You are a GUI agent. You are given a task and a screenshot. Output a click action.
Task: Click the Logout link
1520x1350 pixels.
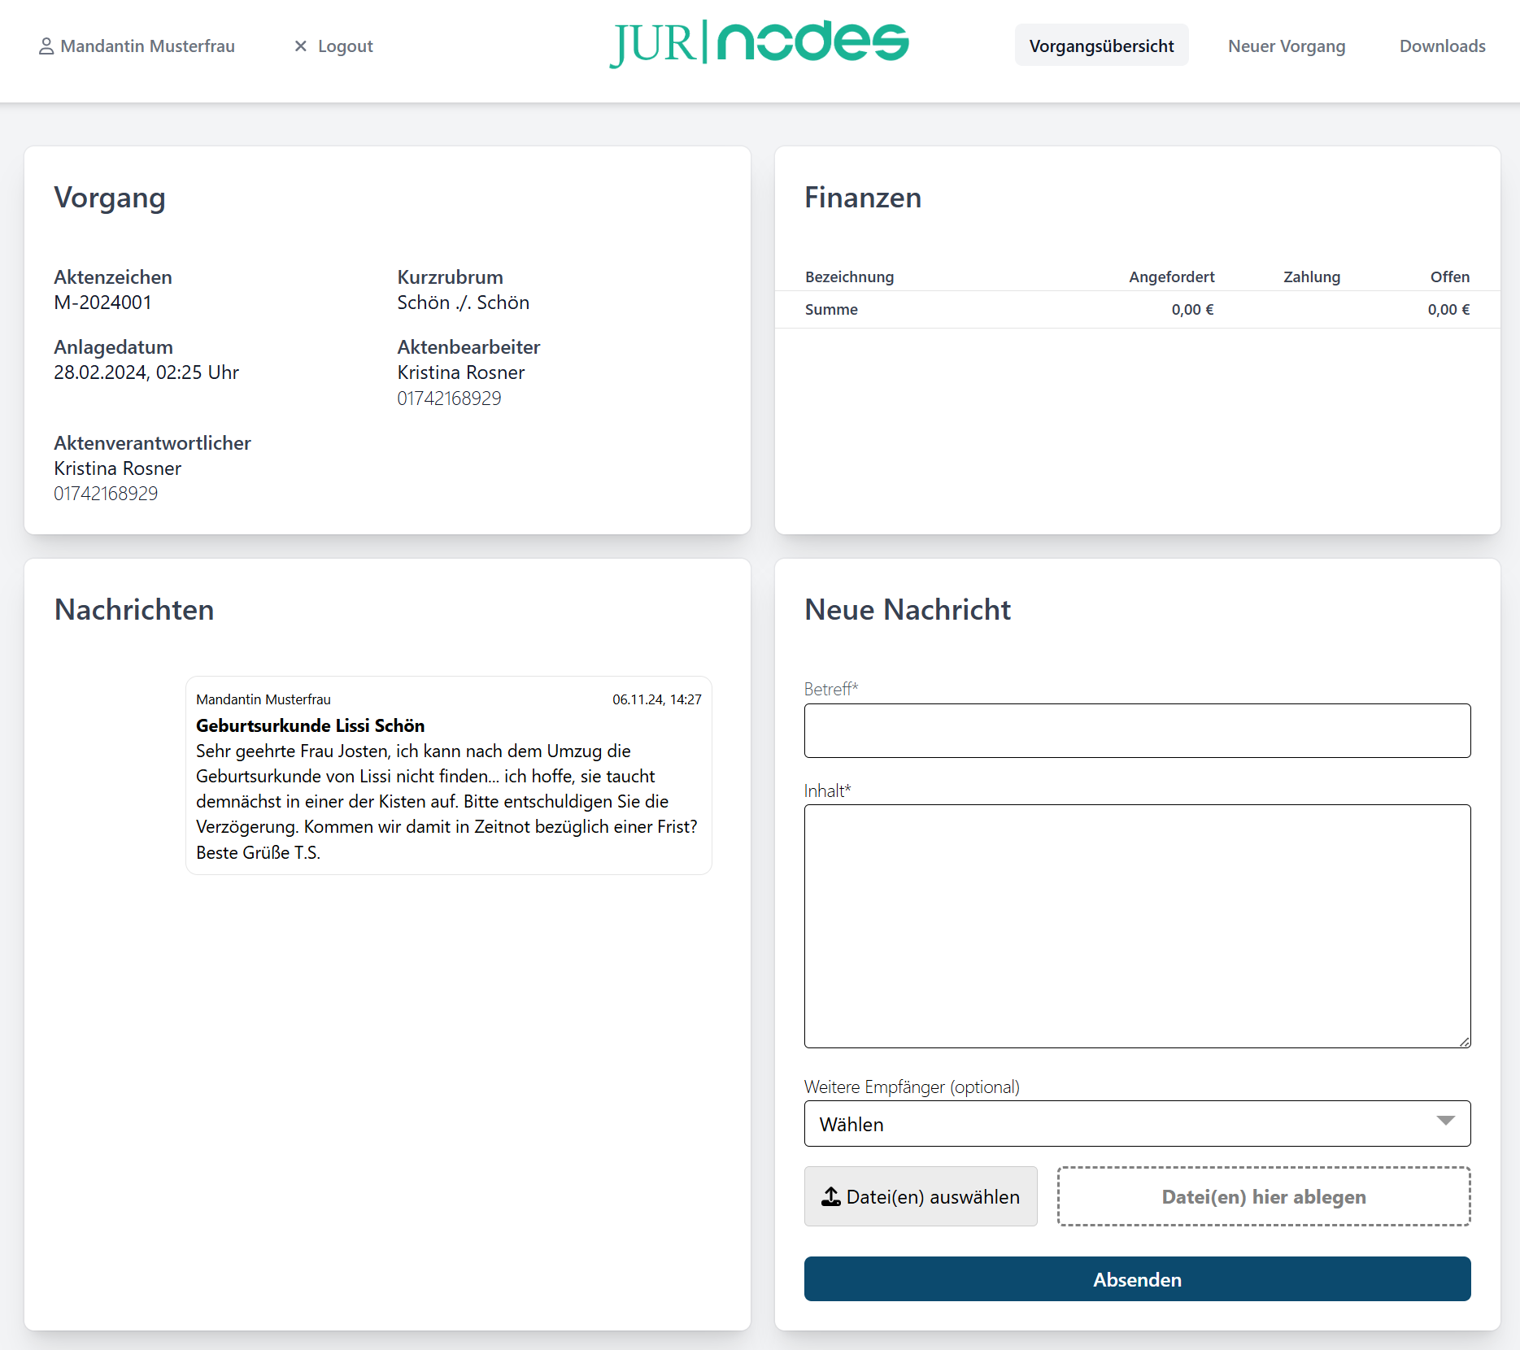click(x=345, y=46)
